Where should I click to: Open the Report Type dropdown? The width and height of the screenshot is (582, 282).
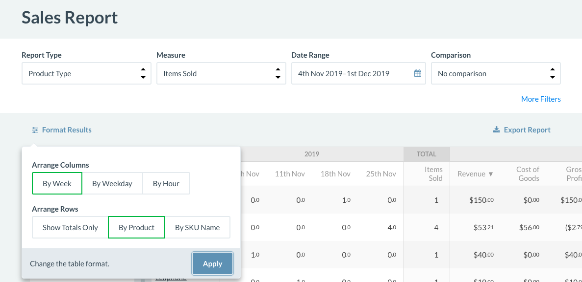click(86, 74)
